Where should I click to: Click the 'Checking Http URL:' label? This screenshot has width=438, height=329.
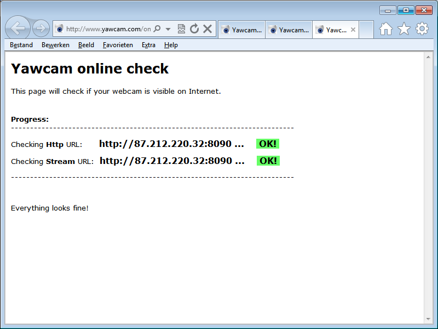tap(47, 145)
